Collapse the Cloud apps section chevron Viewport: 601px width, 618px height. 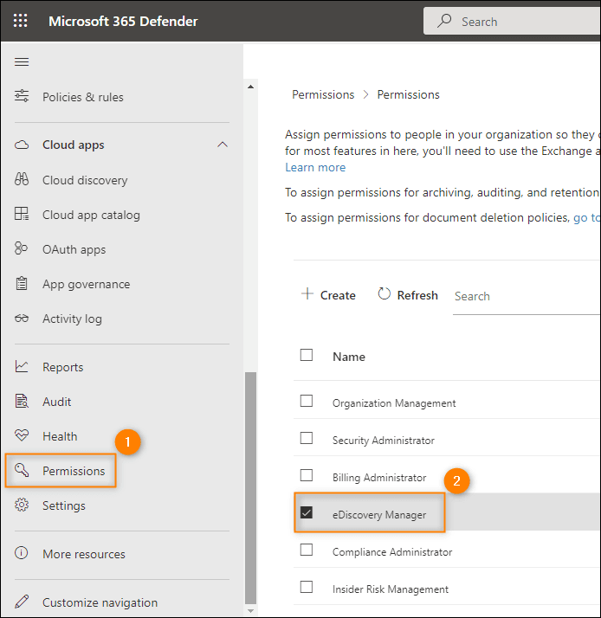pos(223,145)
